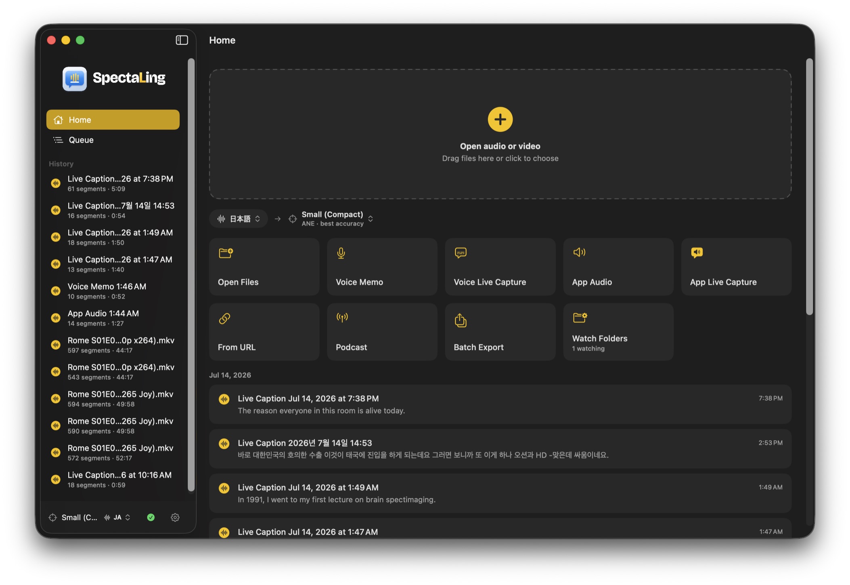
Task: Open history item Live Caption...7월 14일 14:53
Action: click(113, 210)
